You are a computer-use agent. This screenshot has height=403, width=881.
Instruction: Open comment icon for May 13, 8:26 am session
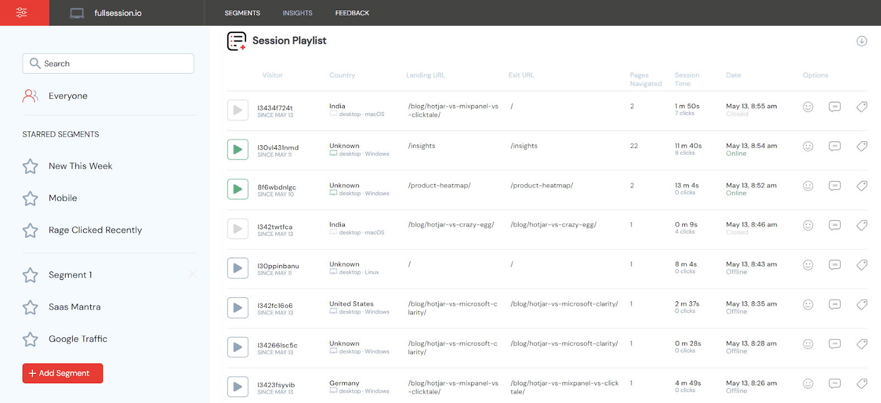tap(835, 384)
